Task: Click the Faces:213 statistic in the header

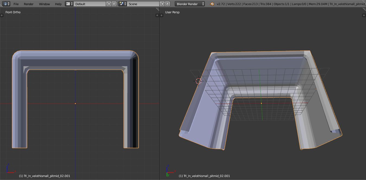Action: pyautogui.click(x=251, y=4)
